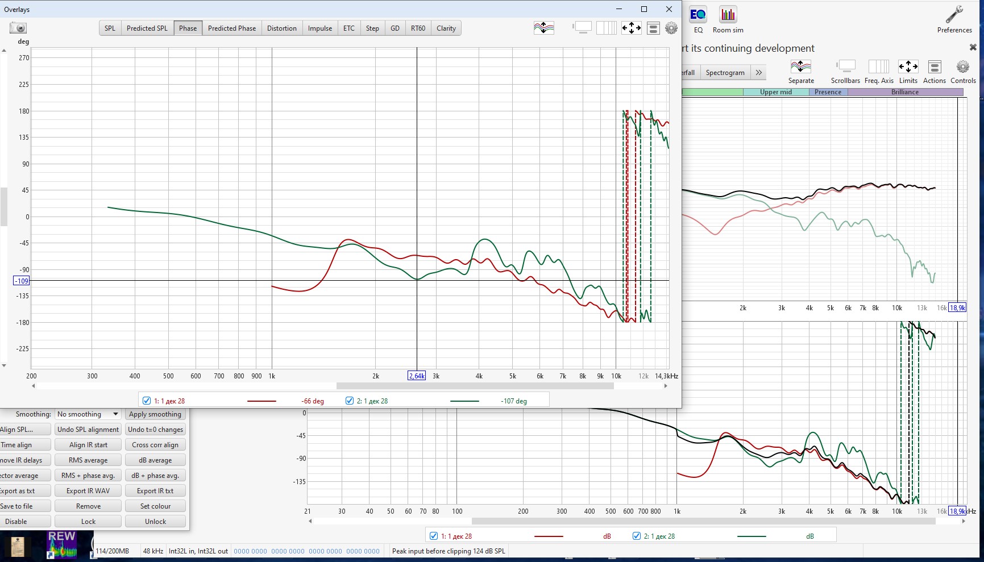Click Remove button
The width and height of the screenshot is (984, 562).
[x=88, y=506]
